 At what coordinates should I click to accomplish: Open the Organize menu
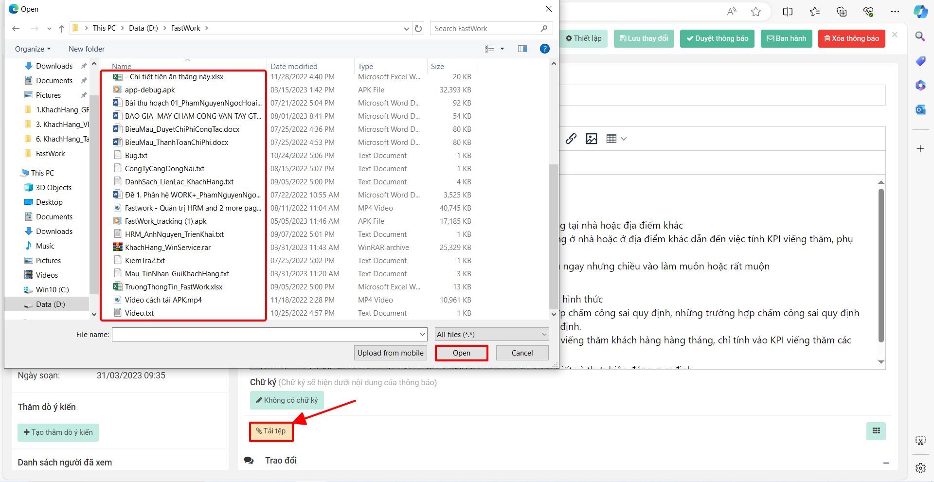coord(33,49)
